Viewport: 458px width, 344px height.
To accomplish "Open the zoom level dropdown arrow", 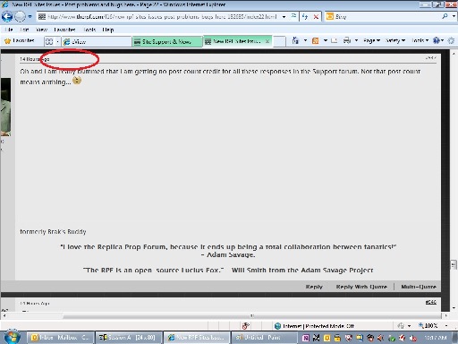I will pyautogui.click(x=446, y=325).
